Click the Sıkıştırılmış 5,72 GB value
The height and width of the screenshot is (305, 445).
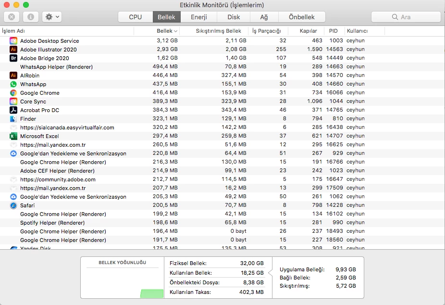coord(346,286)
